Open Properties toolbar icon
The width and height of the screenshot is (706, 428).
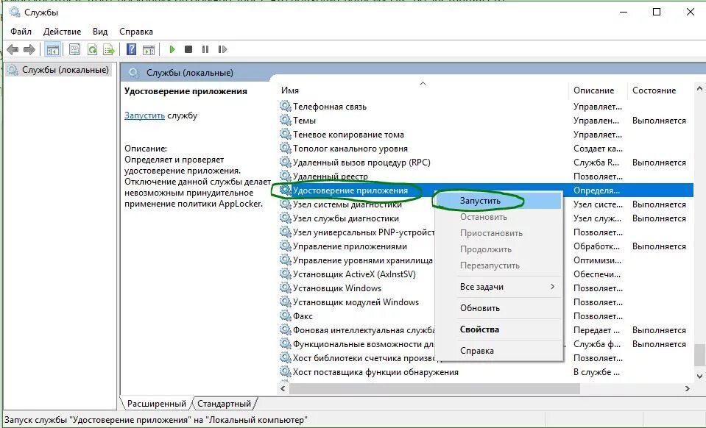(x=75, y=49)
